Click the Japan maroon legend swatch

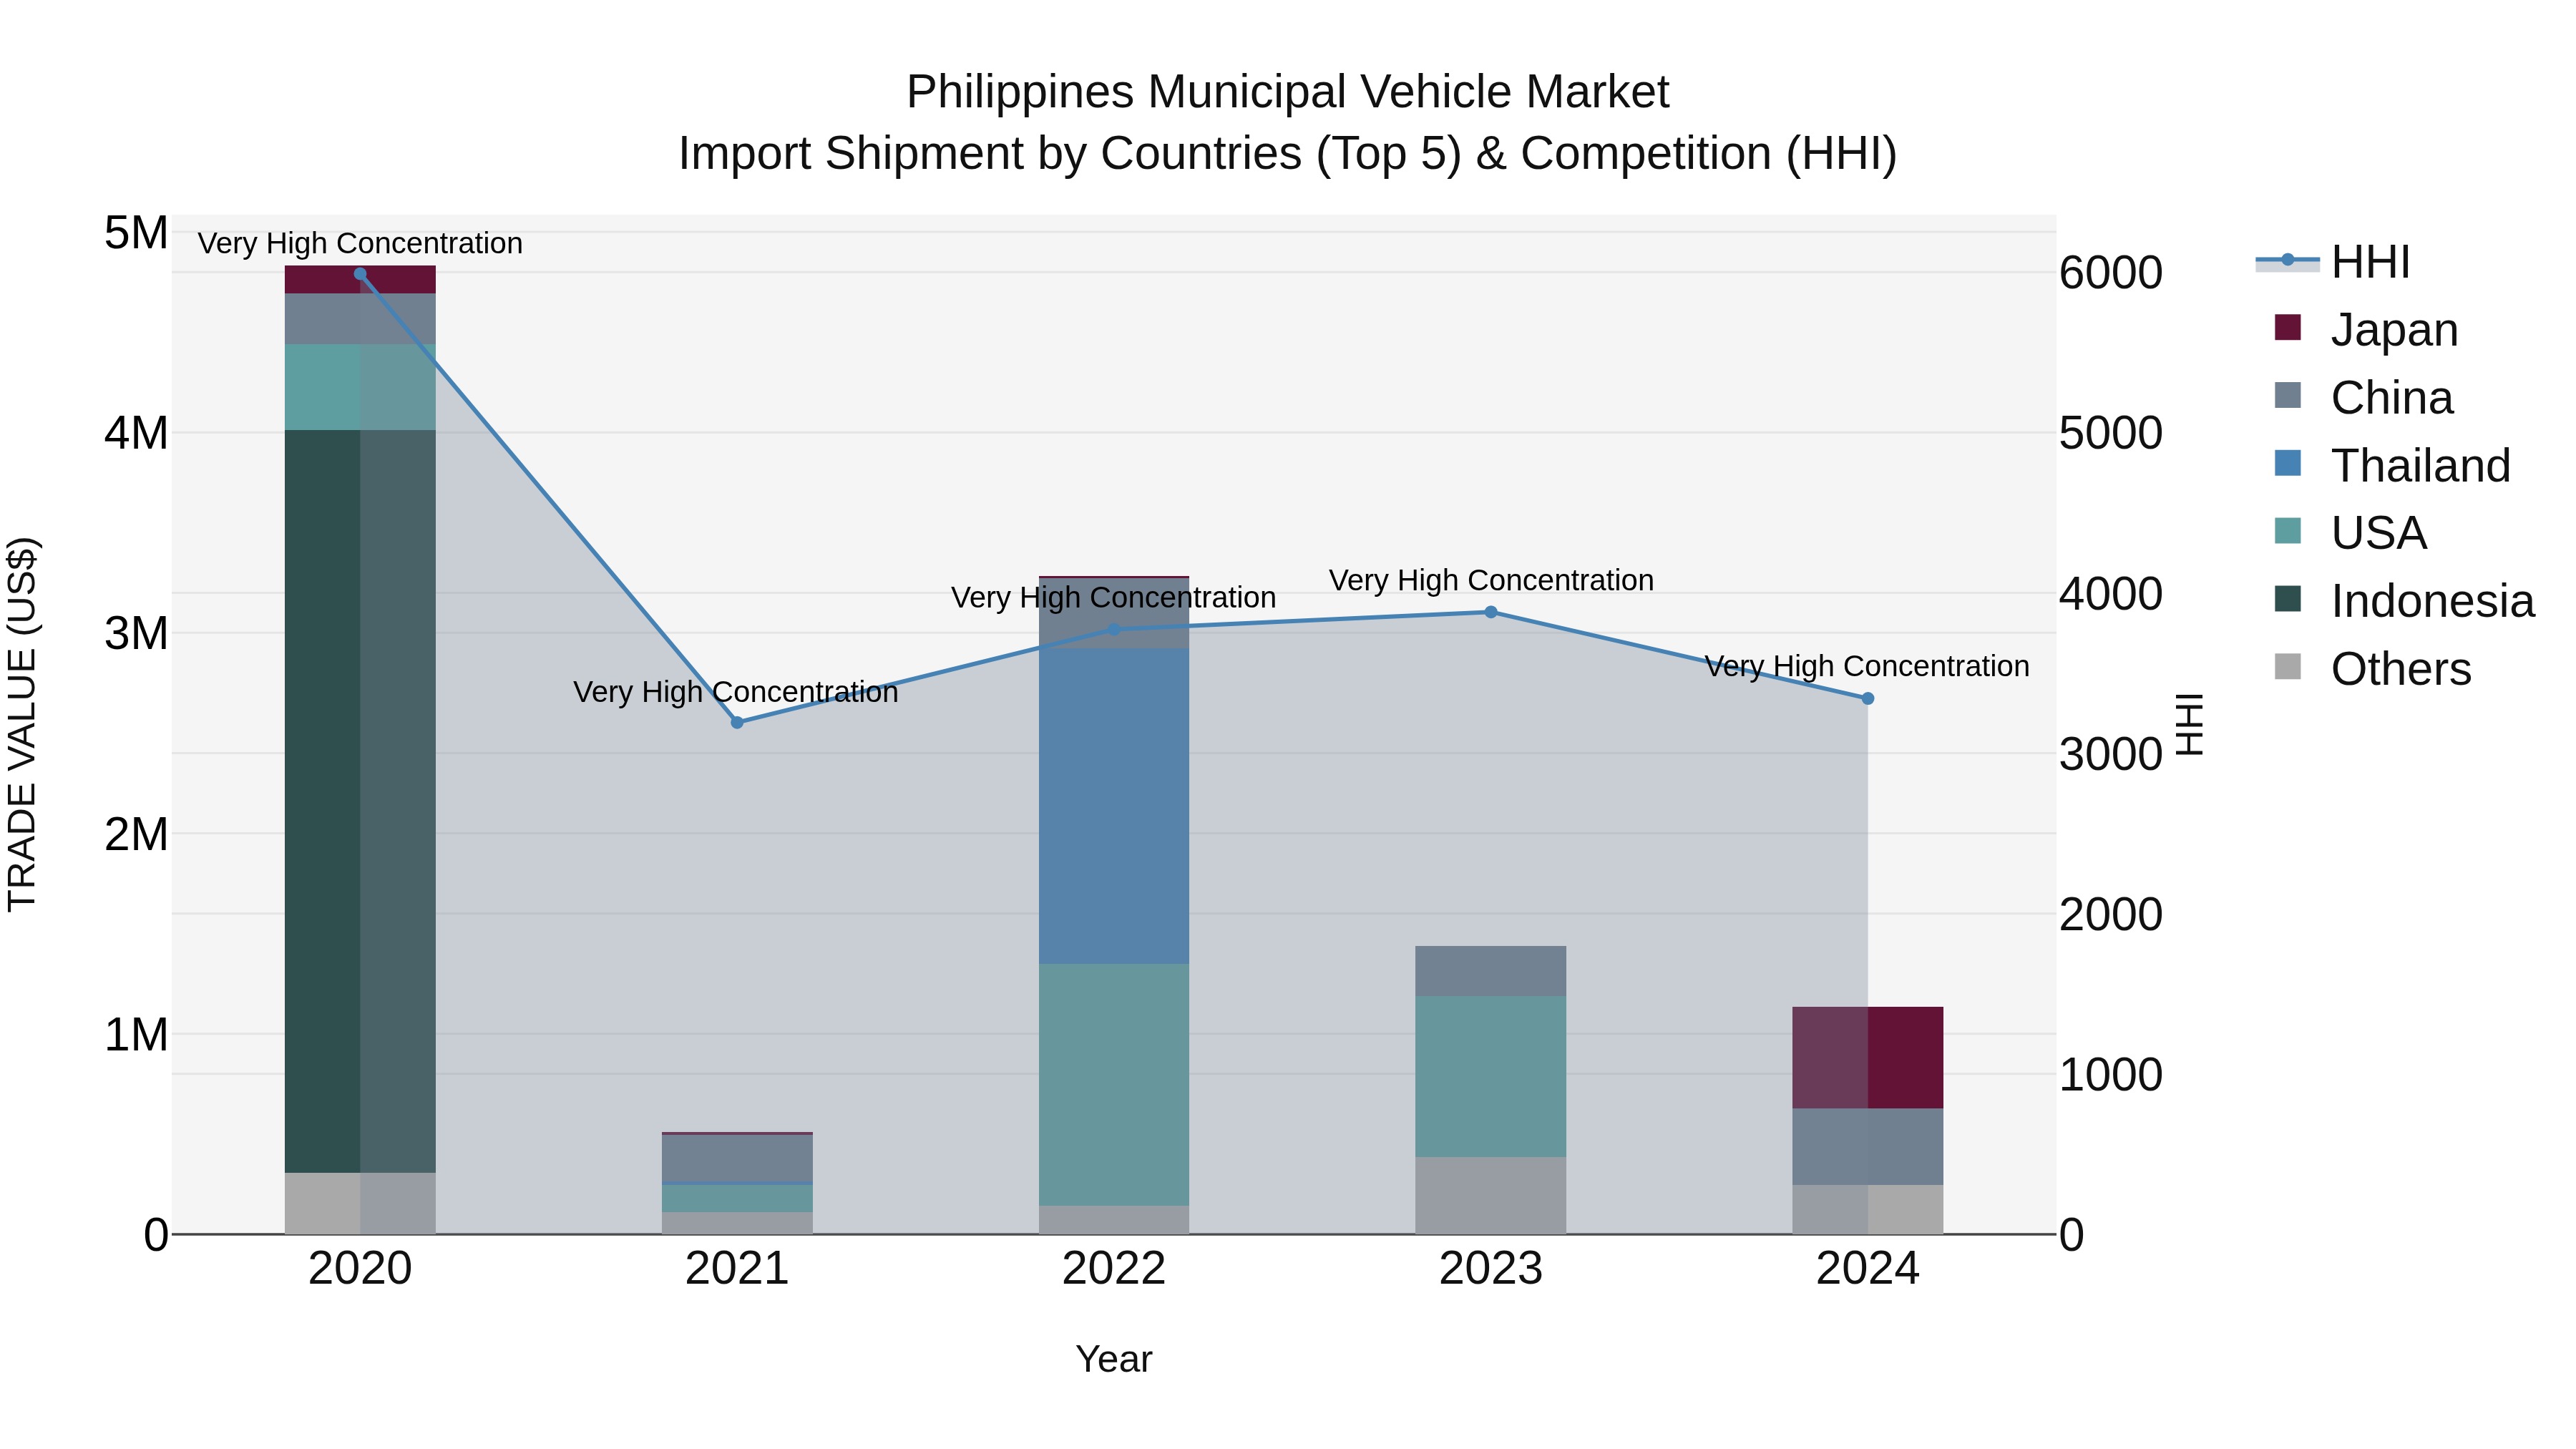point(2287,327)
